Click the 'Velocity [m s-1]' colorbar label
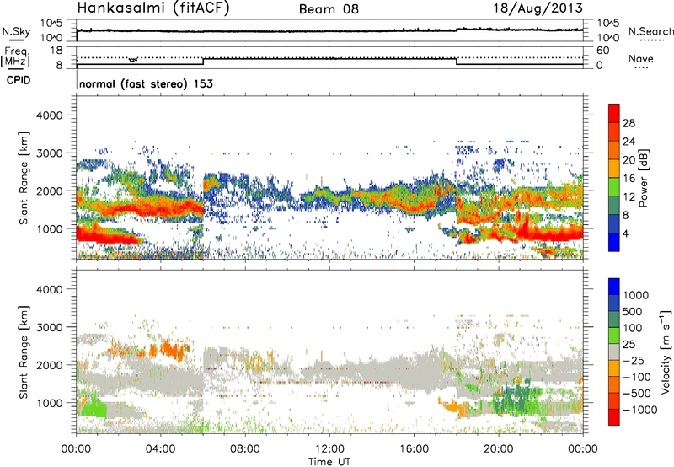Image resolution: width=674 pixels, height=467 pixels. coord(666,352)
